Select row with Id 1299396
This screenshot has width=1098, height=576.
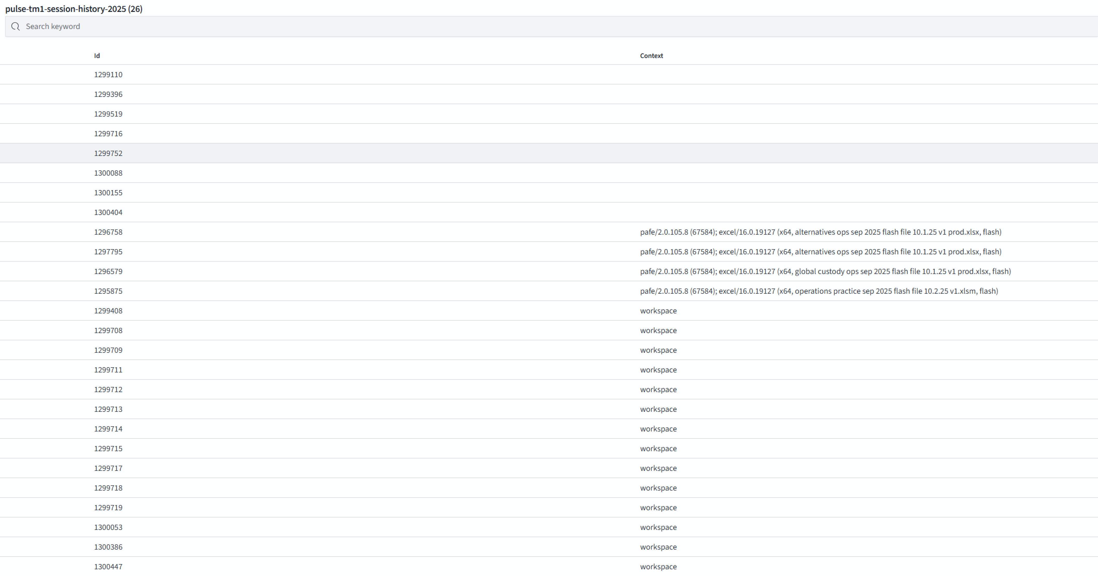(108, 94)
